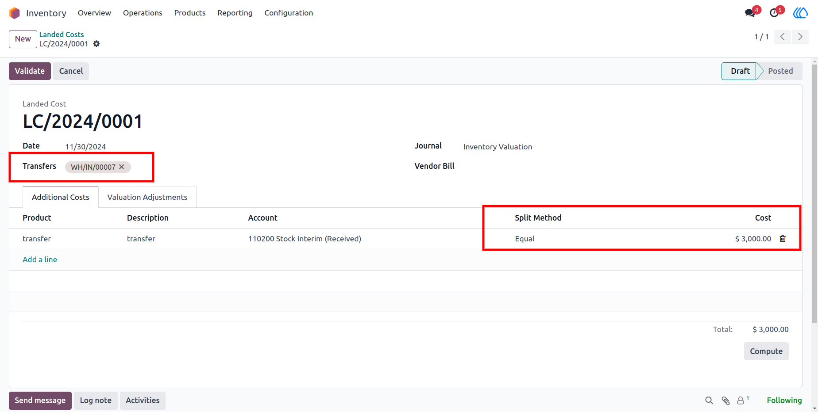Click the Inventory app logo icon
818x412 pixels.
15,13
